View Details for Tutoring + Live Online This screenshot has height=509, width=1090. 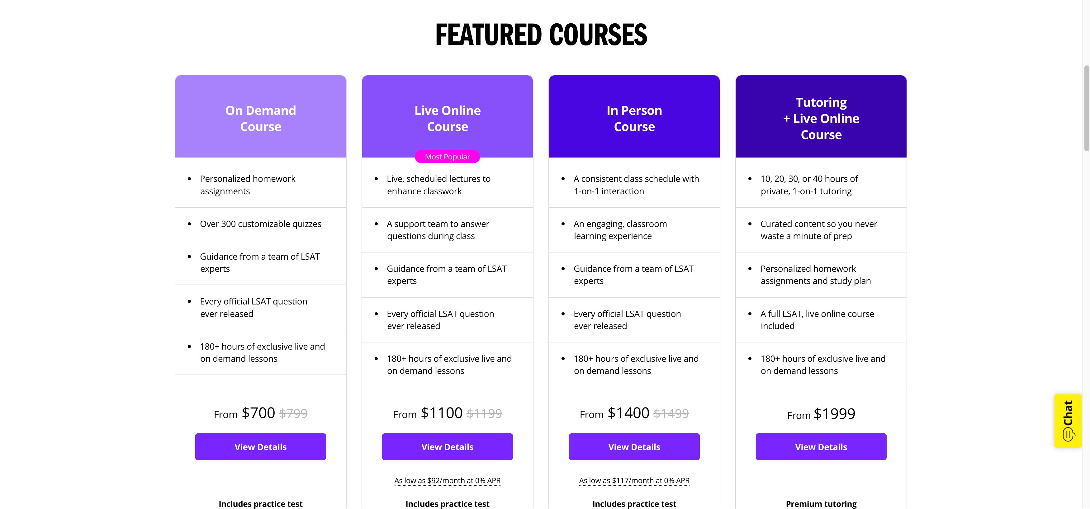pos(821,447)
